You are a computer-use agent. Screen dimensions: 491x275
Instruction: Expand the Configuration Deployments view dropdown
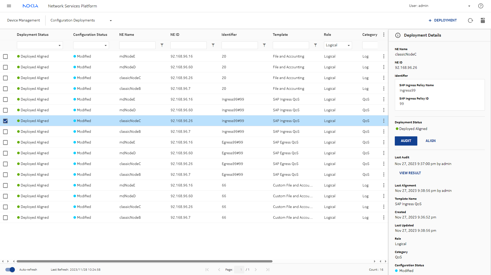pos(111,20)
